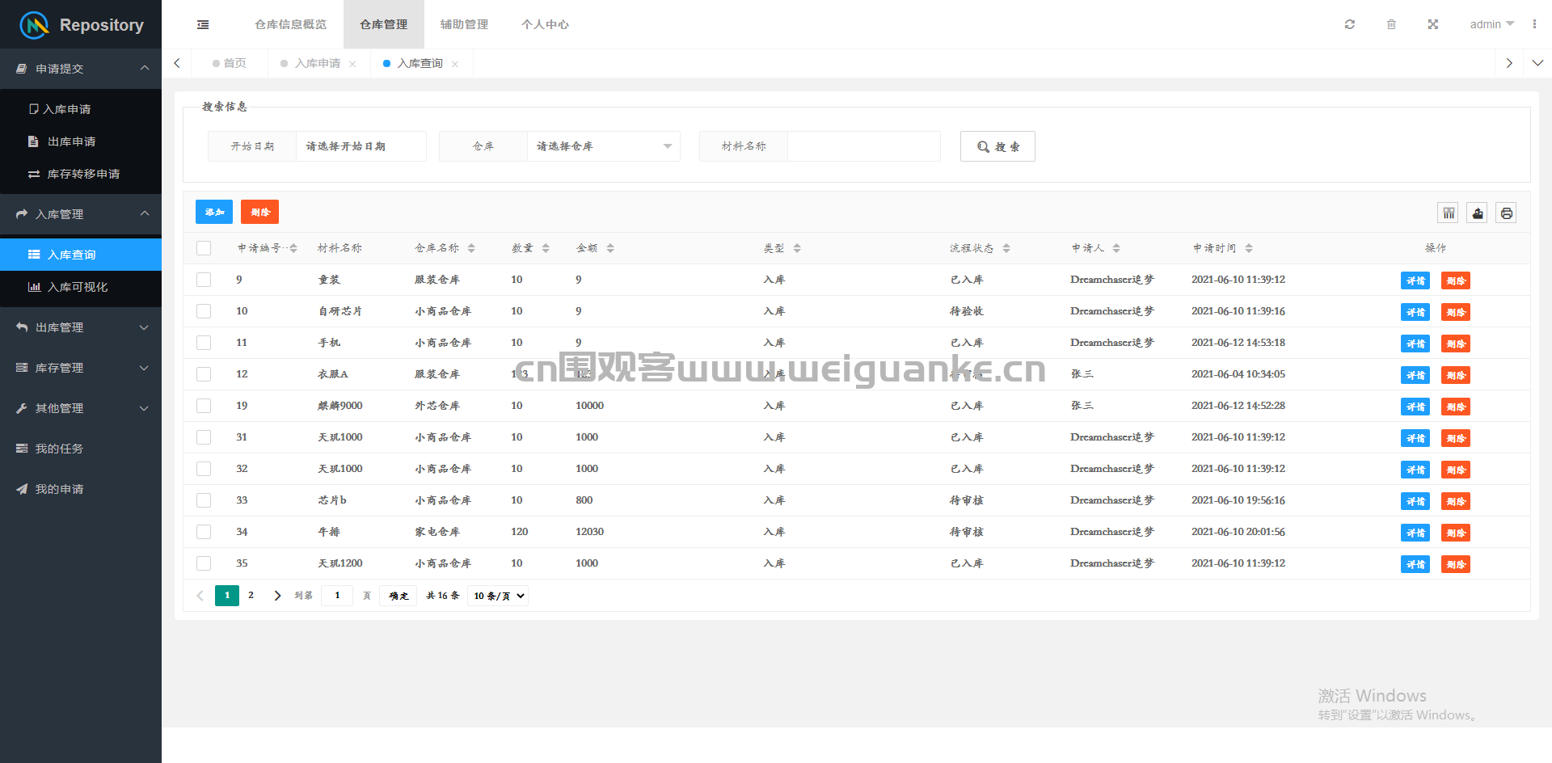Open the admin user dropdown
This screenshot has height=763, width=1552.
(1491, 24)
